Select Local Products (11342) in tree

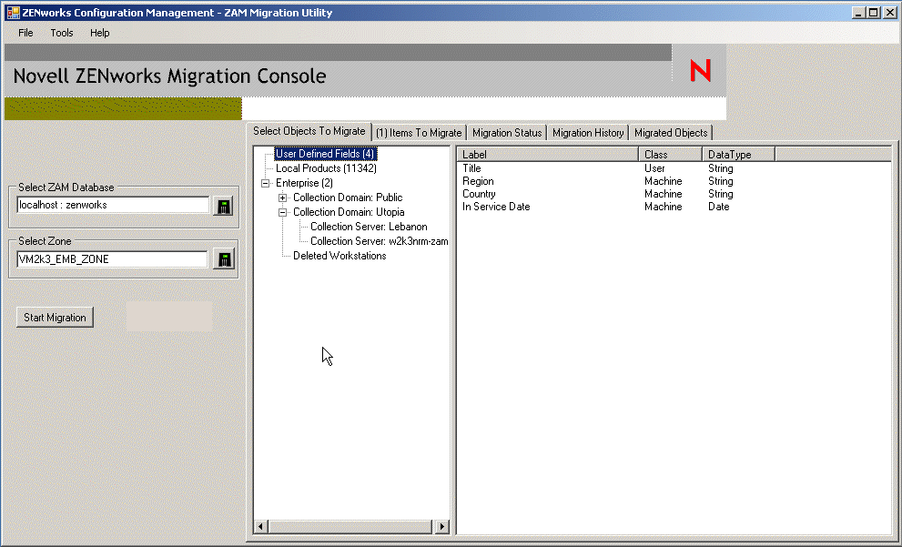(x=326, y=168)
